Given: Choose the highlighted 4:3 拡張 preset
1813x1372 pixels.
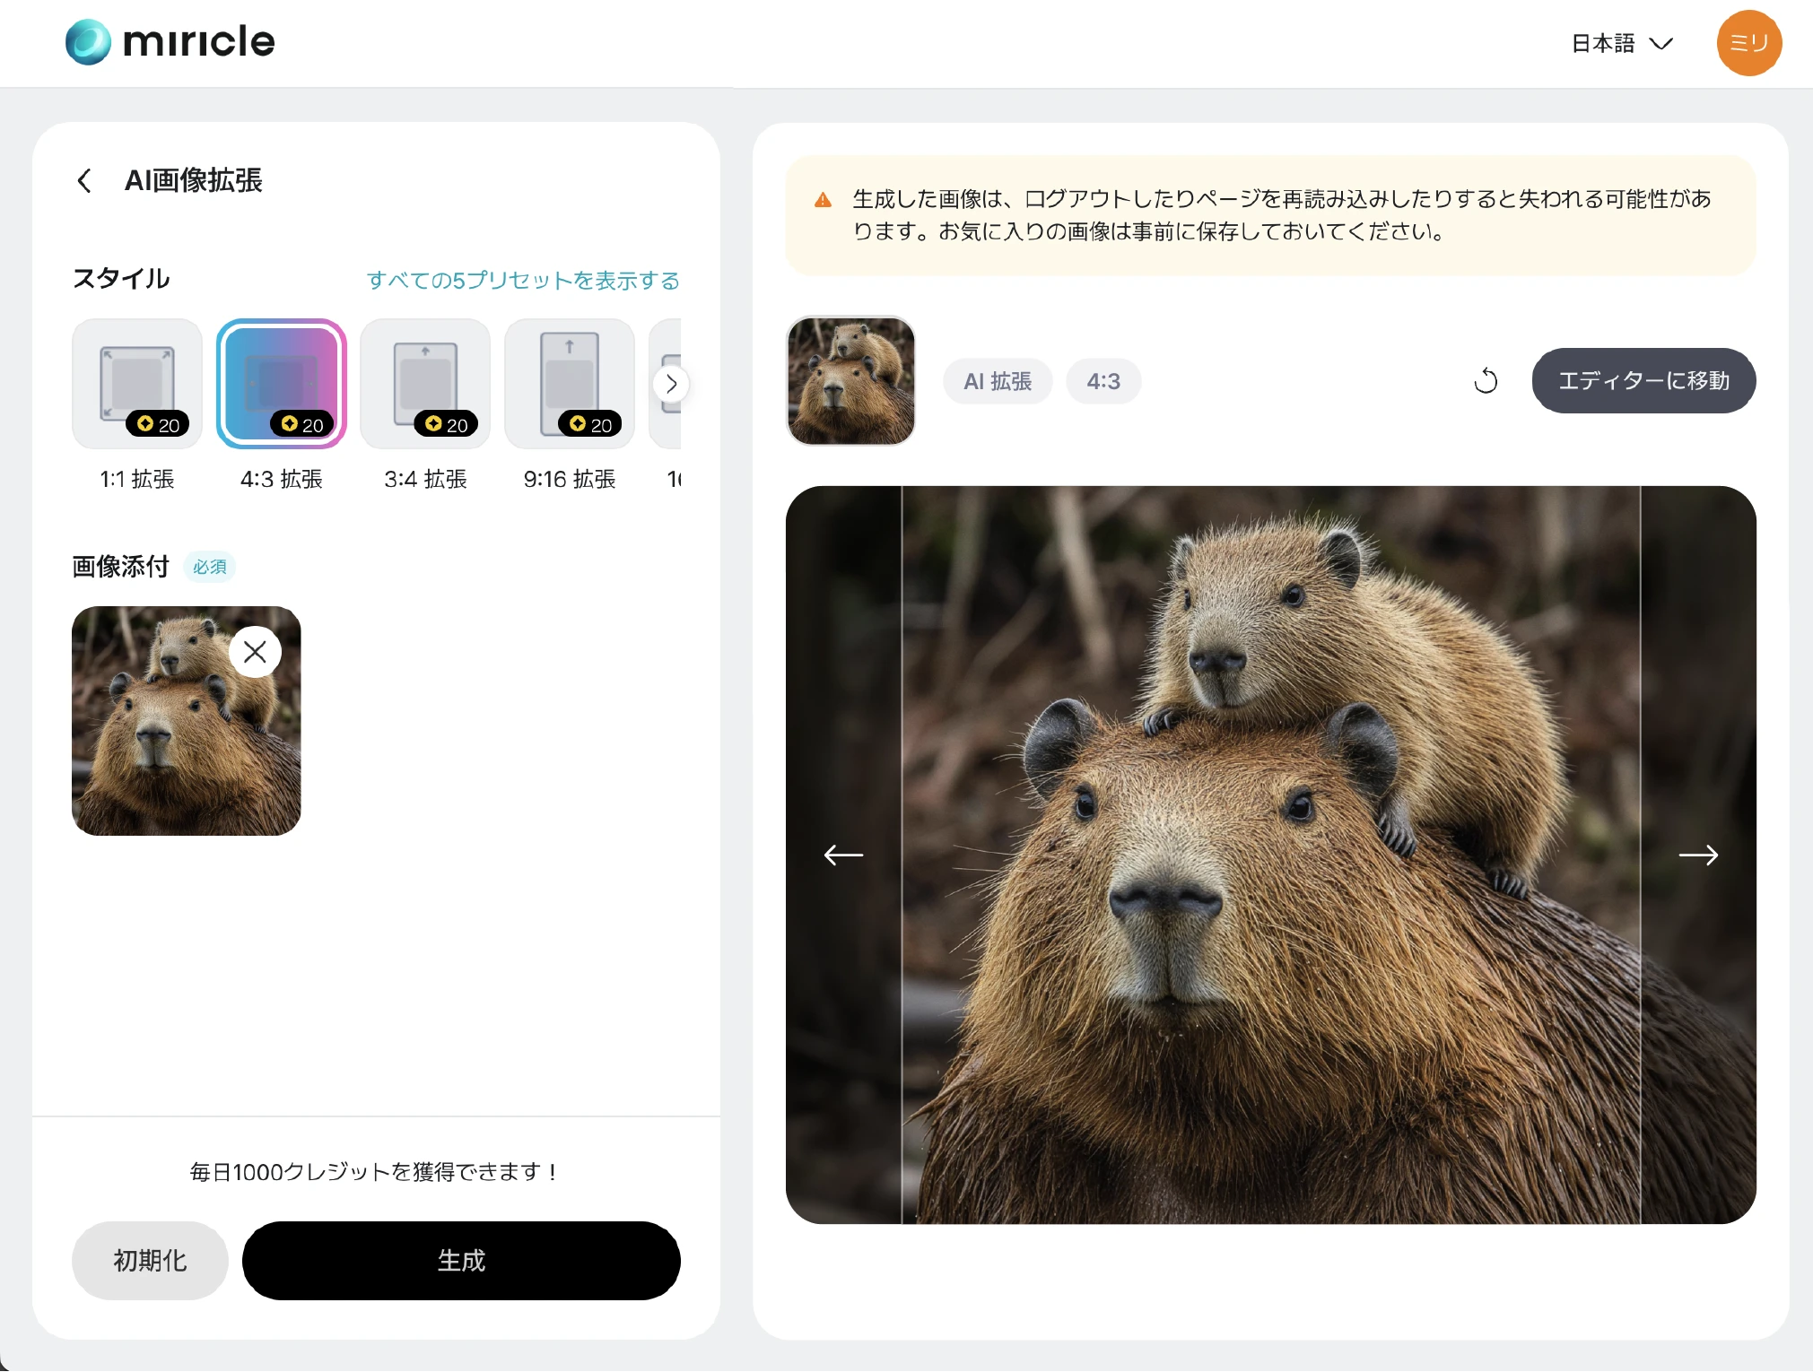Looking at the screenshot, I should point(282,384).
